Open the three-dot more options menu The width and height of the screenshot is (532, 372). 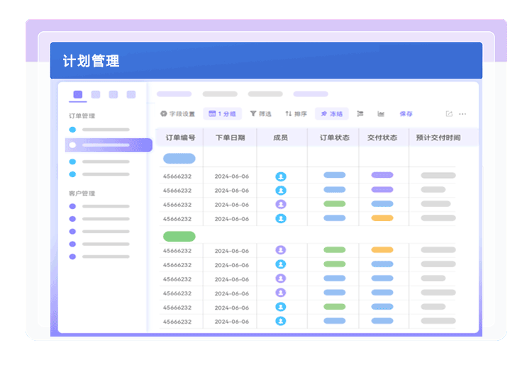[x=462, y=113]
